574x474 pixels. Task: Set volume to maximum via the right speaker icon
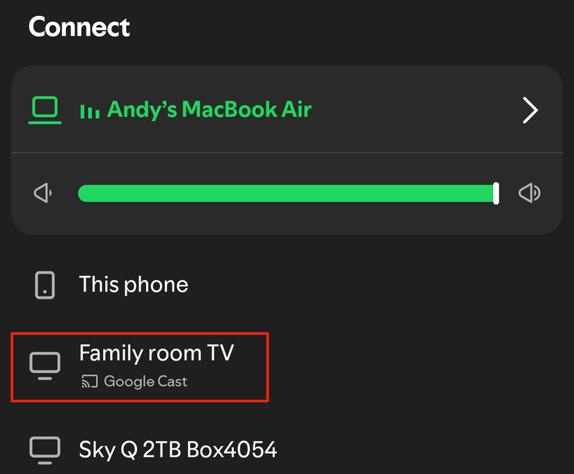[529, 193]
